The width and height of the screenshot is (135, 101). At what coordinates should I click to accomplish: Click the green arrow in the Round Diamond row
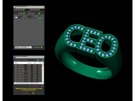40,18
